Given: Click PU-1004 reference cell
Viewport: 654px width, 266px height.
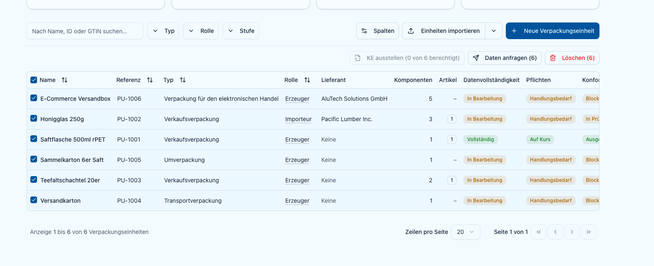Looking at the screenshot, I should [129, 201].
